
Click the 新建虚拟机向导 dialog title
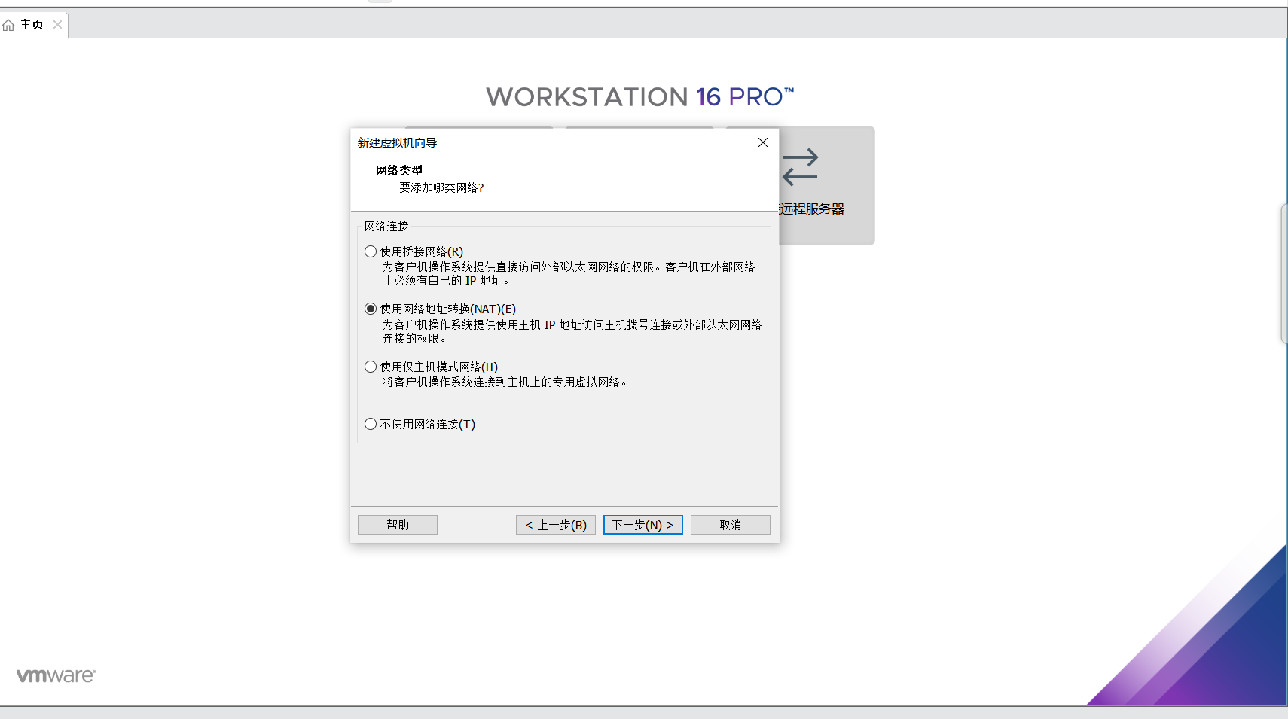tap(397, 142)
